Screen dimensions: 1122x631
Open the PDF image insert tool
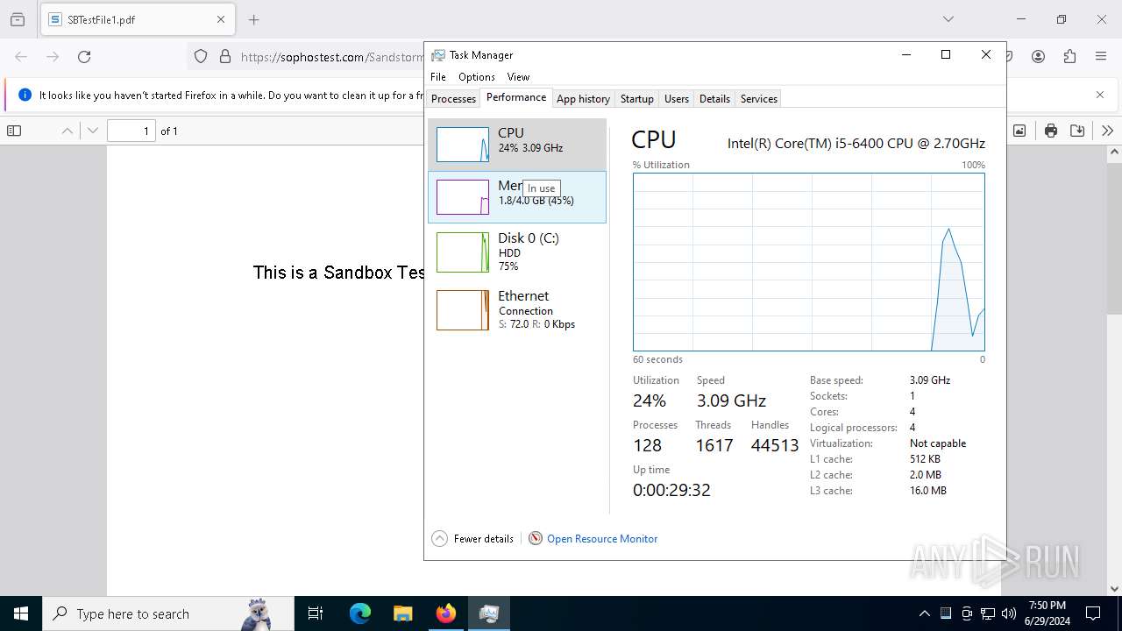tap(1019, 131)
